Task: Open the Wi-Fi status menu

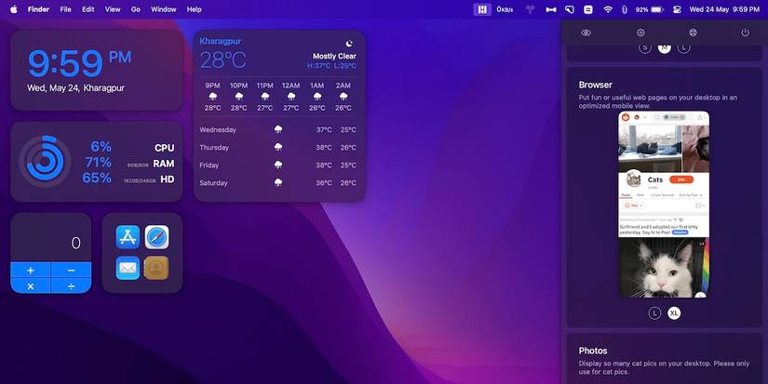Action: click(x=608, y=9)
